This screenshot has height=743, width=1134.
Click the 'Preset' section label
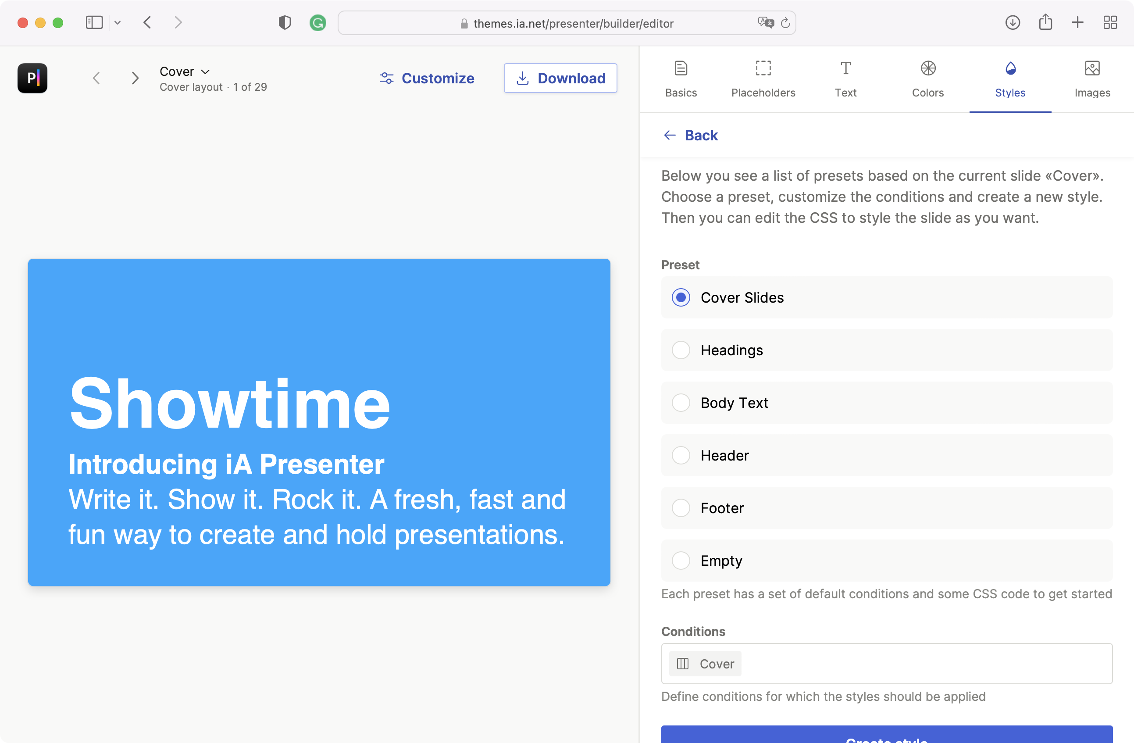click(681, 264)
